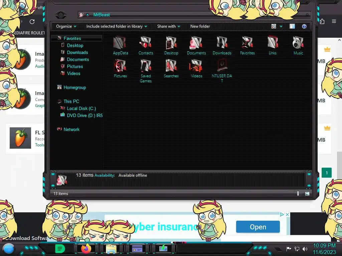Expand the view options dropdown arrow
This screenshot has height=256, width=342.
coord(281,27)
